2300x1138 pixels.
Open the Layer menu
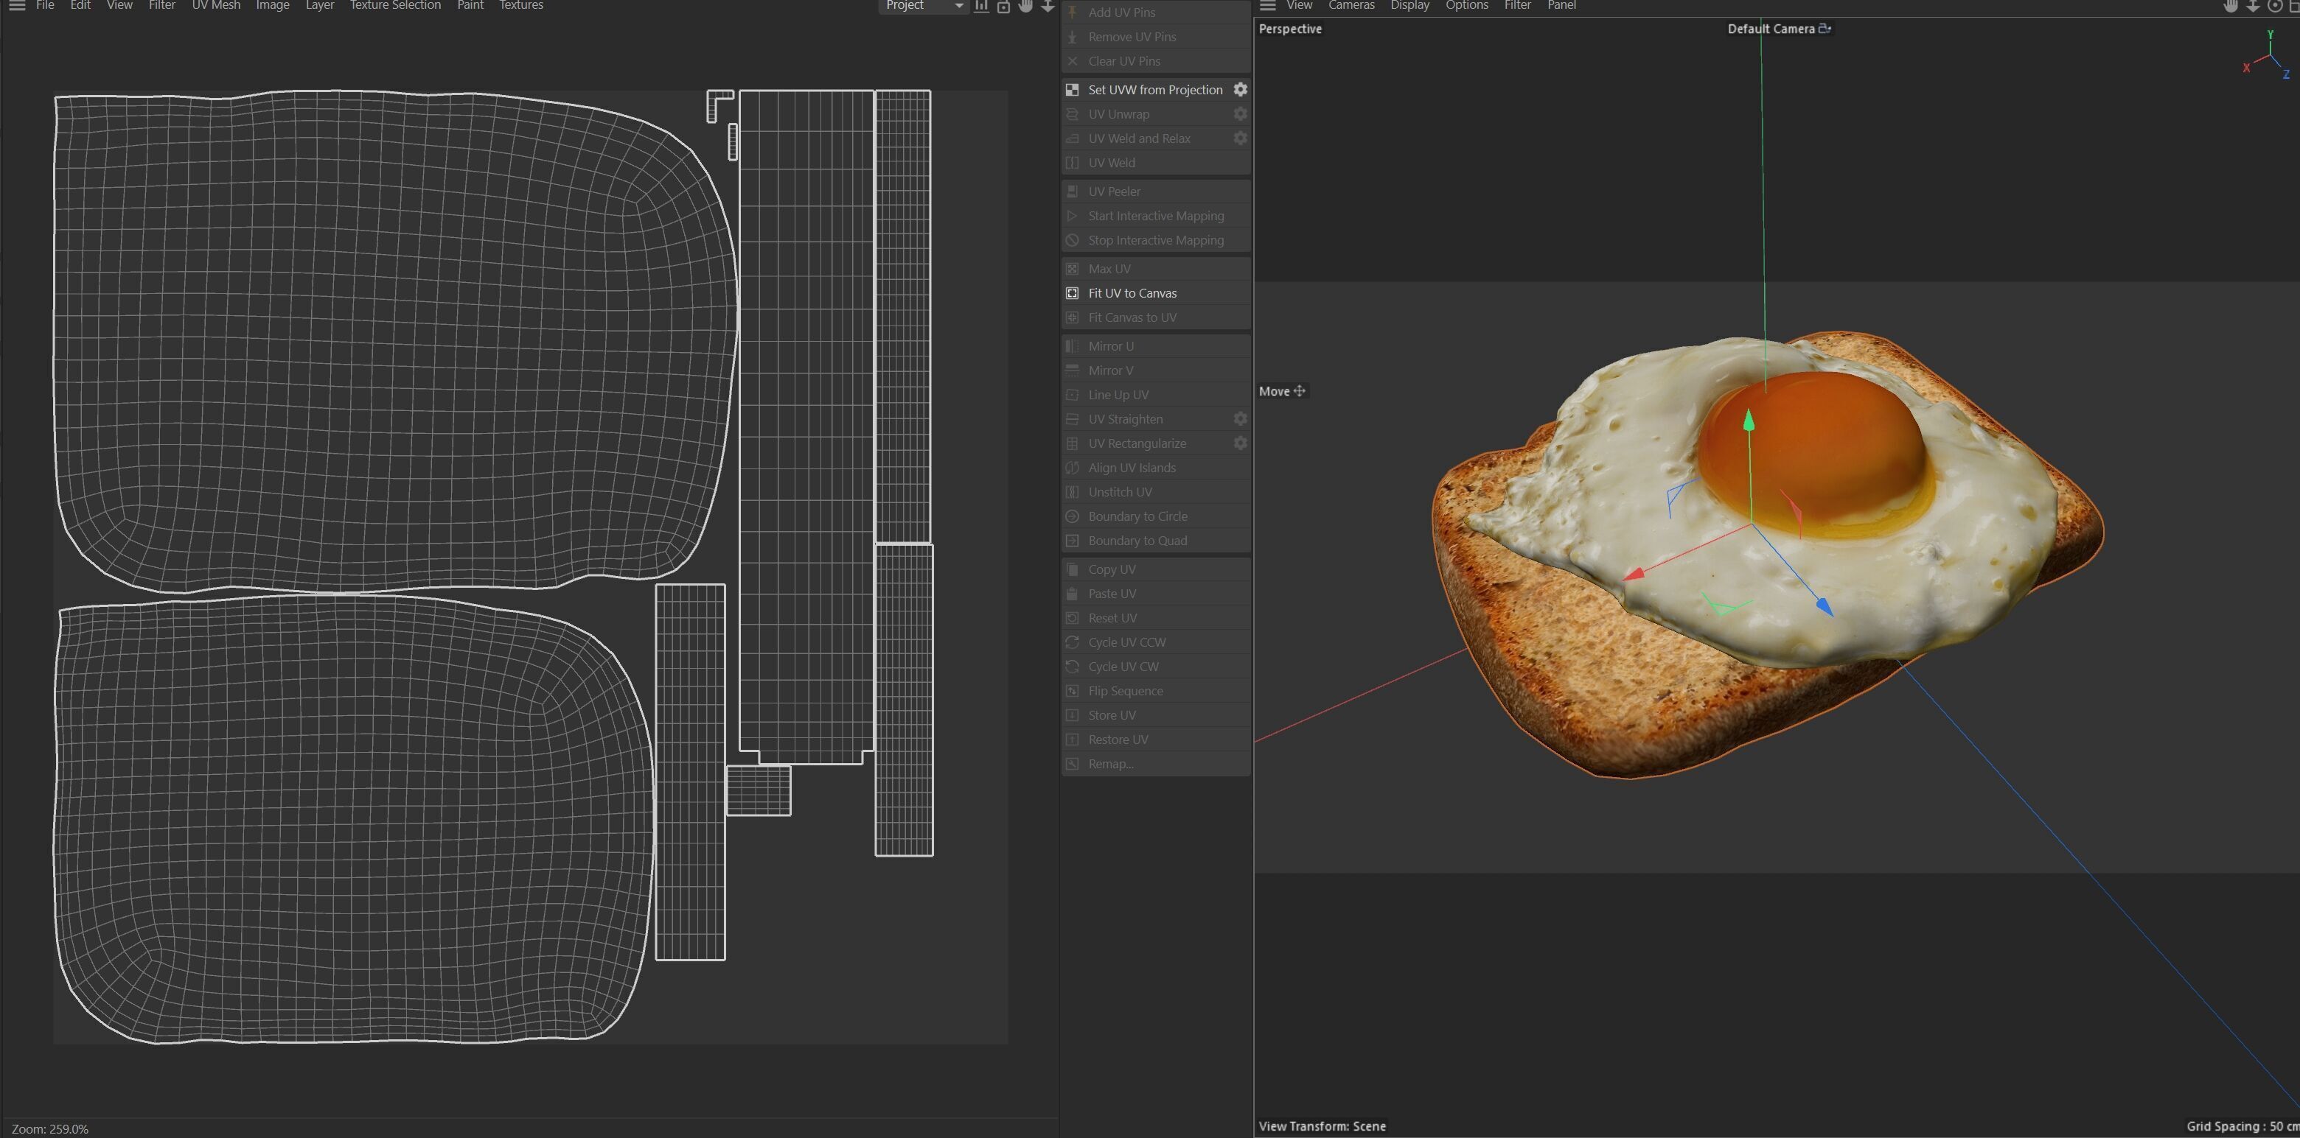pos(320,5)
